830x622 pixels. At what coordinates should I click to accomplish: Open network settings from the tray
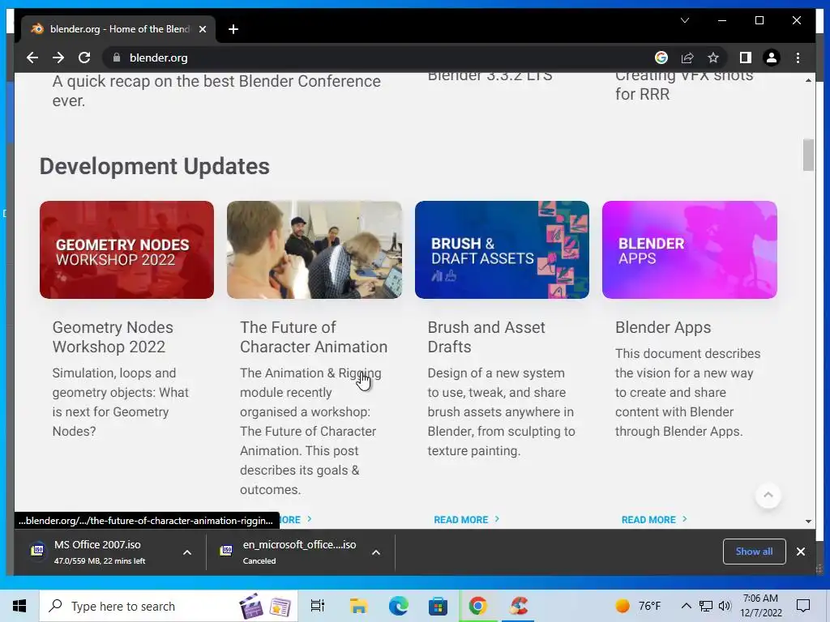coord(706,606)
